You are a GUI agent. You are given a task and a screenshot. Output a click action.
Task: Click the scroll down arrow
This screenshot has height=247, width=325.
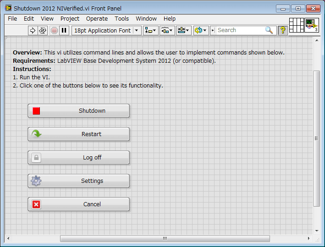click(317, 231)
